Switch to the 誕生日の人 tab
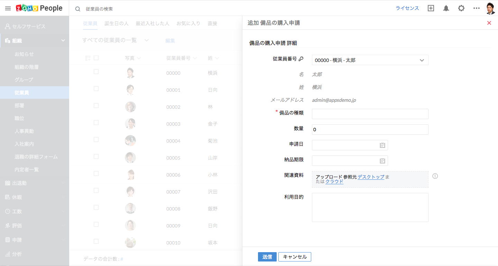The height and width of the screenshot is (266, 498). pos(117,24)
